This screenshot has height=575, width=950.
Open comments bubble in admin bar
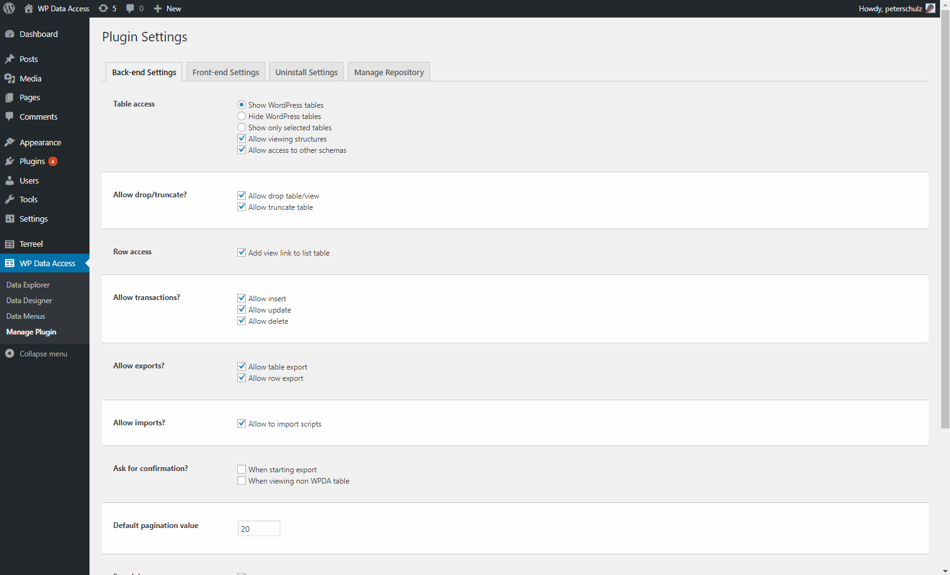click(135, 9)
